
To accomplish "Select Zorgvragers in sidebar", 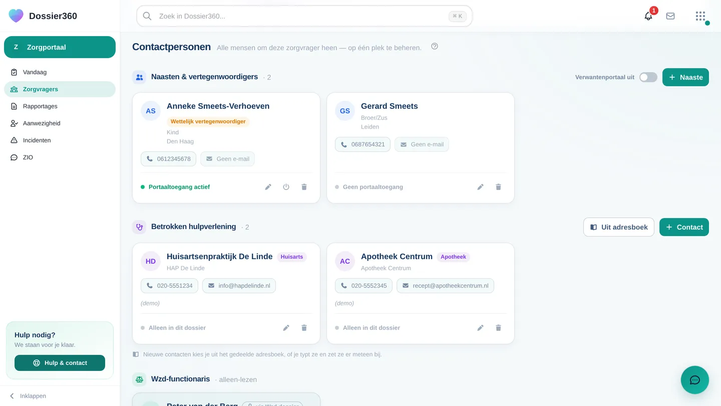I will (60, 89).
